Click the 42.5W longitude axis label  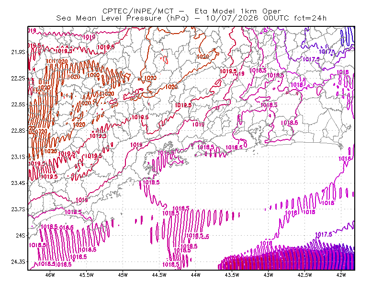coord(305,275)
